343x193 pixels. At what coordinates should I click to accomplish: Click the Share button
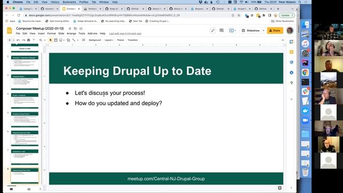(275, 31)
